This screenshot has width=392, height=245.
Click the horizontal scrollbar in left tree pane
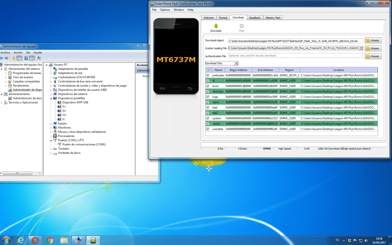(21, 173)
